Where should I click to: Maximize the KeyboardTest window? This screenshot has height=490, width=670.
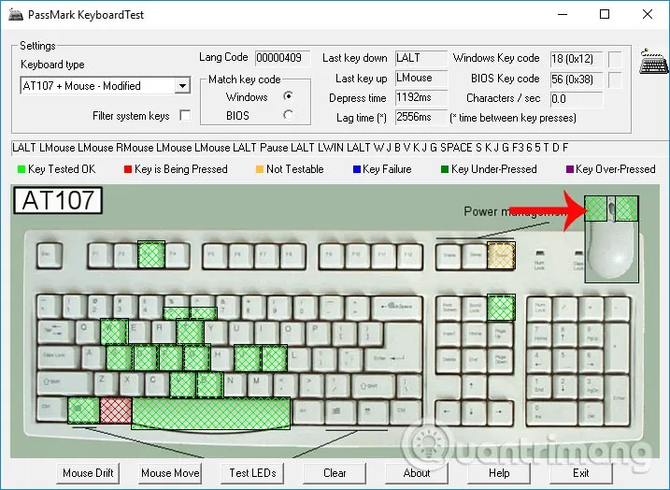click(605, 14)
